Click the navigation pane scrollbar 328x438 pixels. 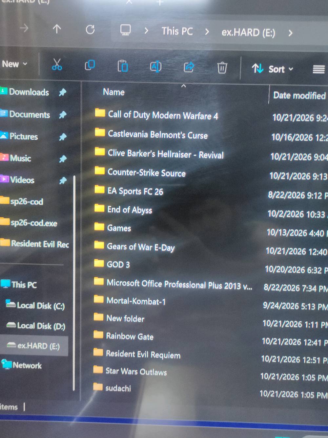pos(74,283)
